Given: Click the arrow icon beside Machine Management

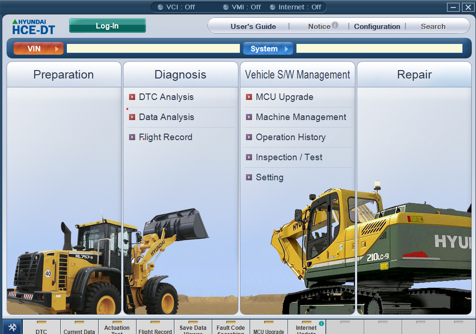Looking at the screenshot, I should point(249,117).
